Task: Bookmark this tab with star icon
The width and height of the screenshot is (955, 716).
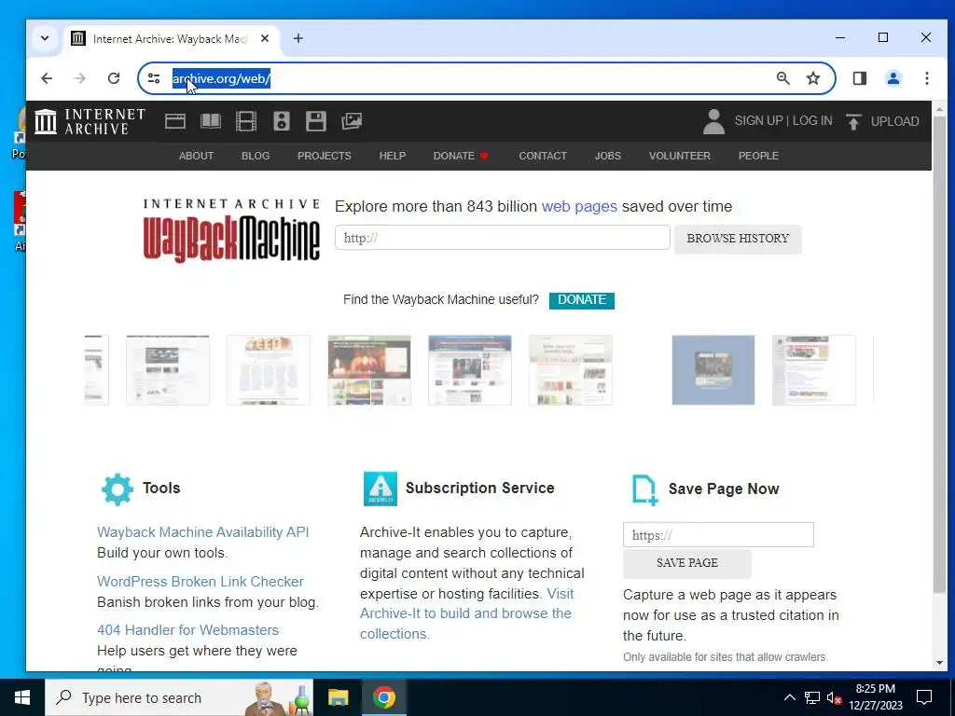Action: pos(813,78)
